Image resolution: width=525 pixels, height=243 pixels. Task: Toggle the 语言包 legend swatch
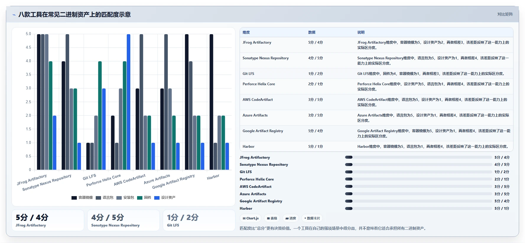click(98, 198)
